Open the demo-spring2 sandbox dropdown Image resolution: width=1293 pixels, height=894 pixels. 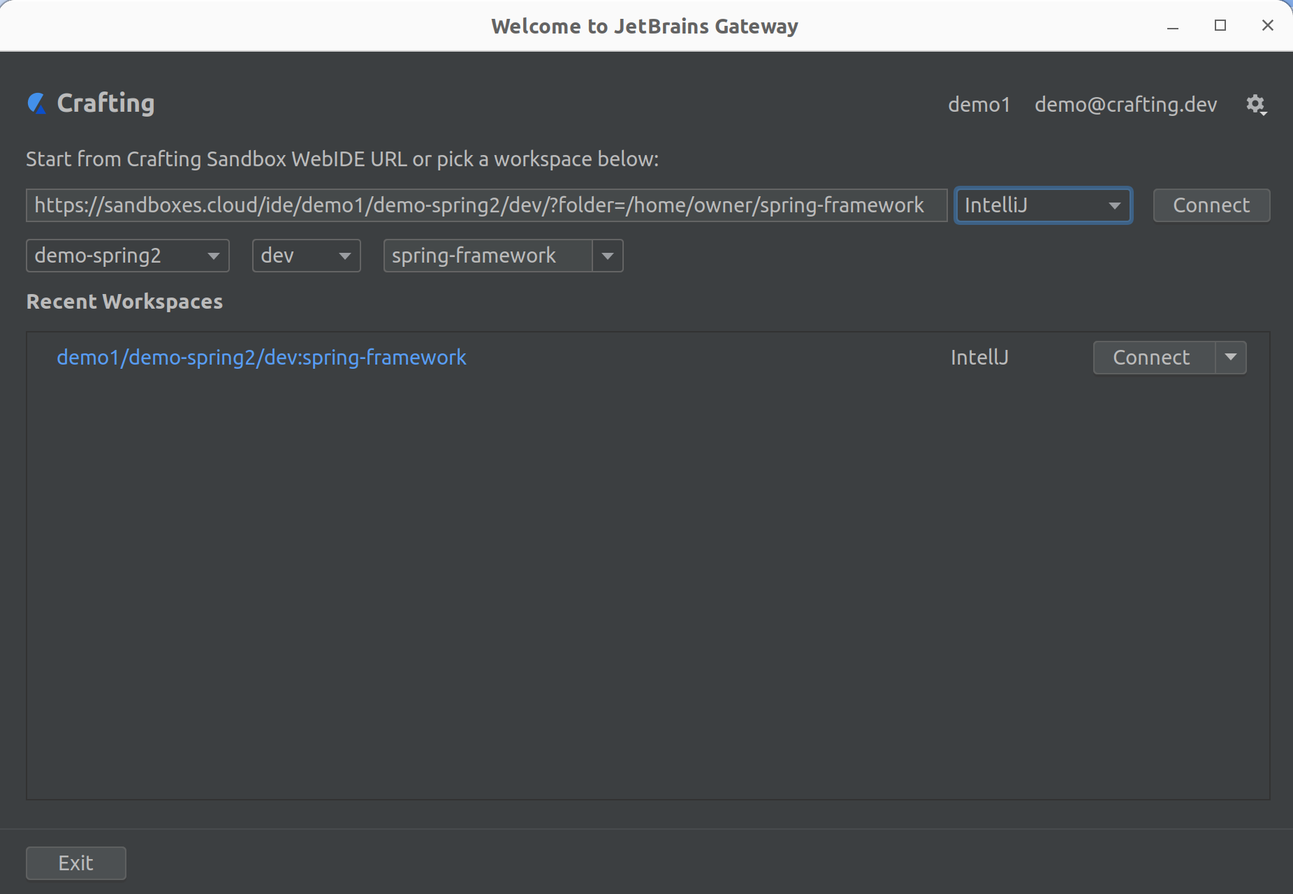click(128, 256)
